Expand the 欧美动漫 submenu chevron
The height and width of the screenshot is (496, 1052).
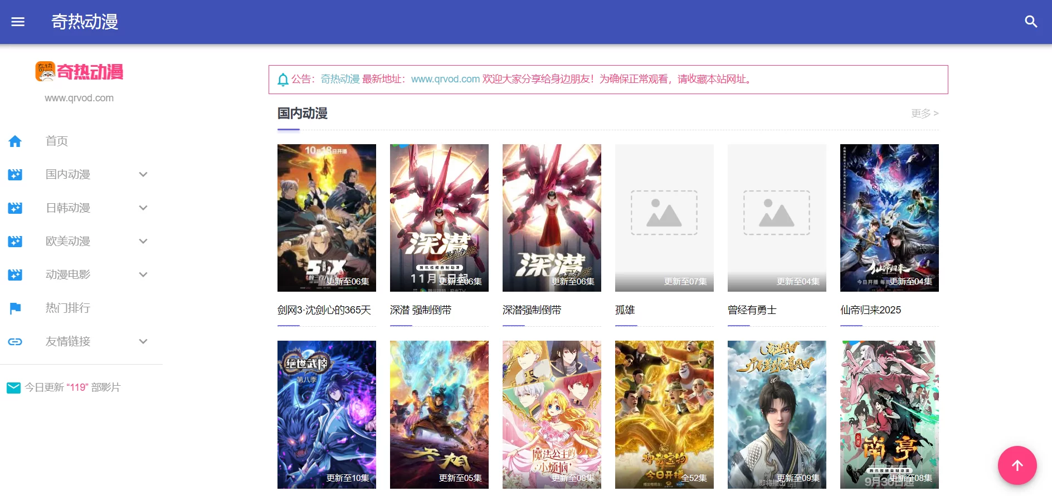tap(143, 241)
